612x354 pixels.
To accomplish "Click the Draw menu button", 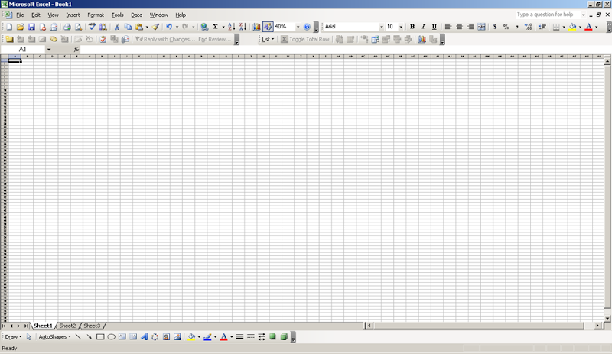I will 13,336.
